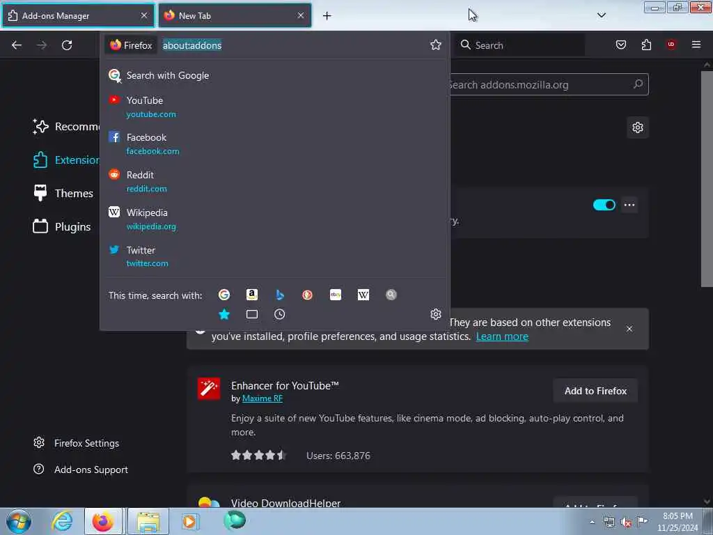Search bookmarks using the blue star icon
The image size is (713, 535).
(x=224, y=314)
